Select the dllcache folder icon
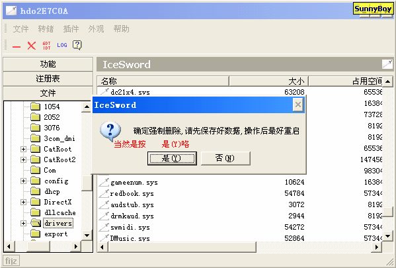Viewport: 396px width, 268px height. tap(35, 212)
